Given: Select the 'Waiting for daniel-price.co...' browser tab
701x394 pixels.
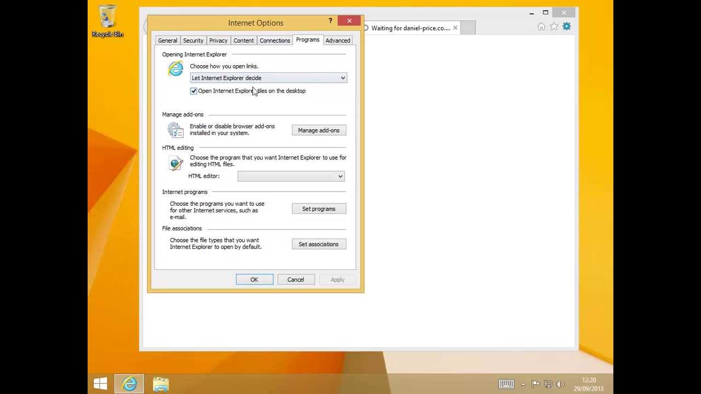Looking at the screenshot, I should coord(410,28).
